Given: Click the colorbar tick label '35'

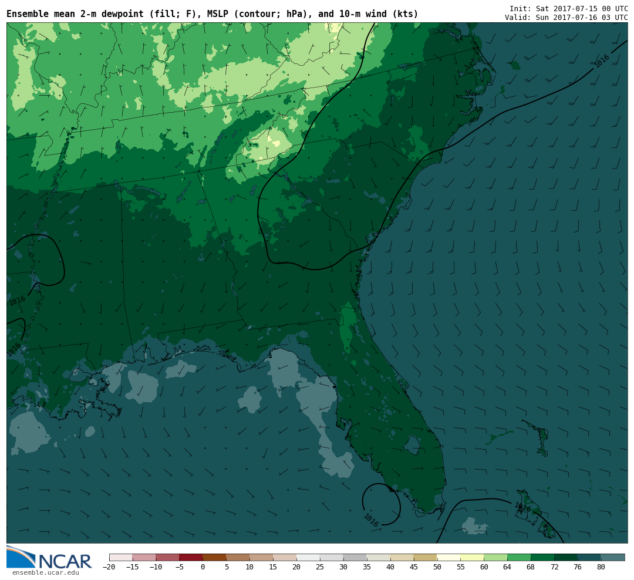Looking at the screenshot, I should (367, 567).
